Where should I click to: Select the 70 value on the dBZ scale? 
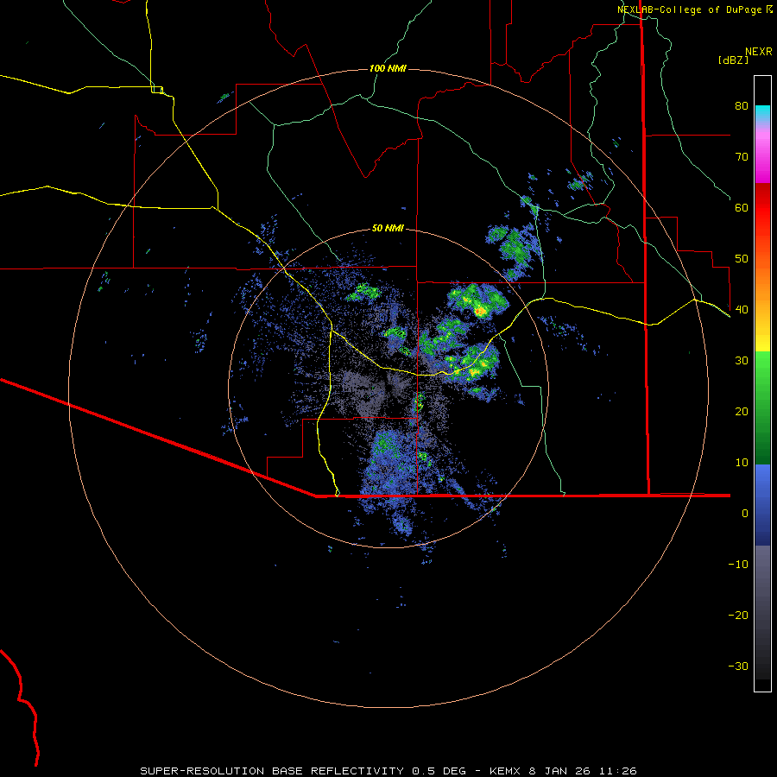tap(742, 156)
